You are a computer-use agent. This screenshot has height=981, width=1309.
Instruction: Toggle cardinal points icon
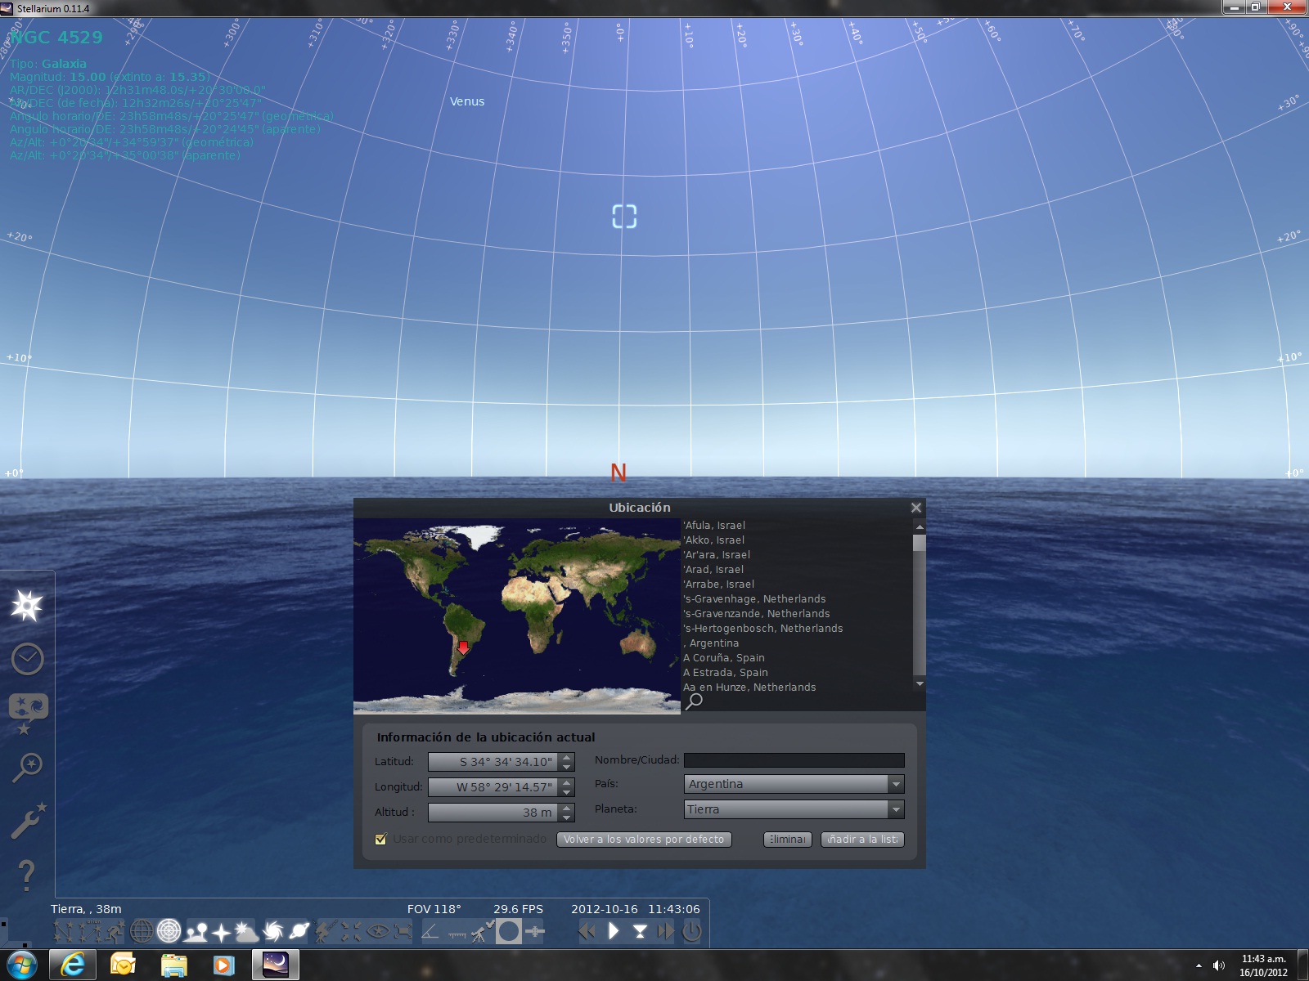pos(221,931)
